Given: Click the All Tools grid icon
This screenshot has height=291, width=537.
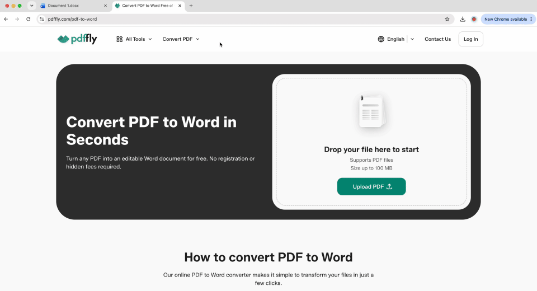Looking at the screenshot, I should [x=119, y=39].
